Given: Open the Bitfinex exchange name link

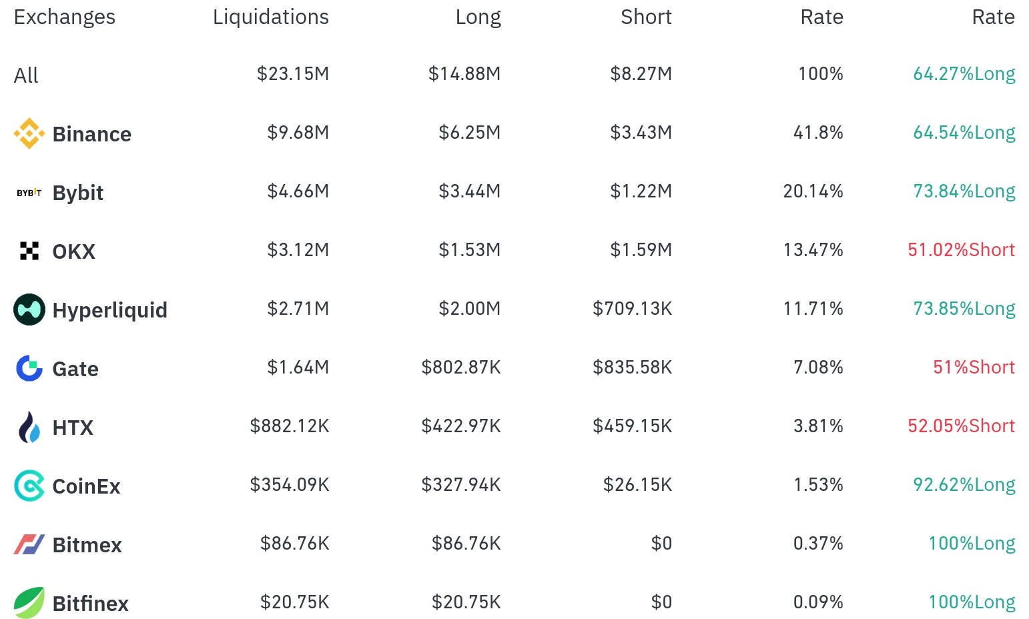Looking at the screenshot, I should click(x=91, y=604).
